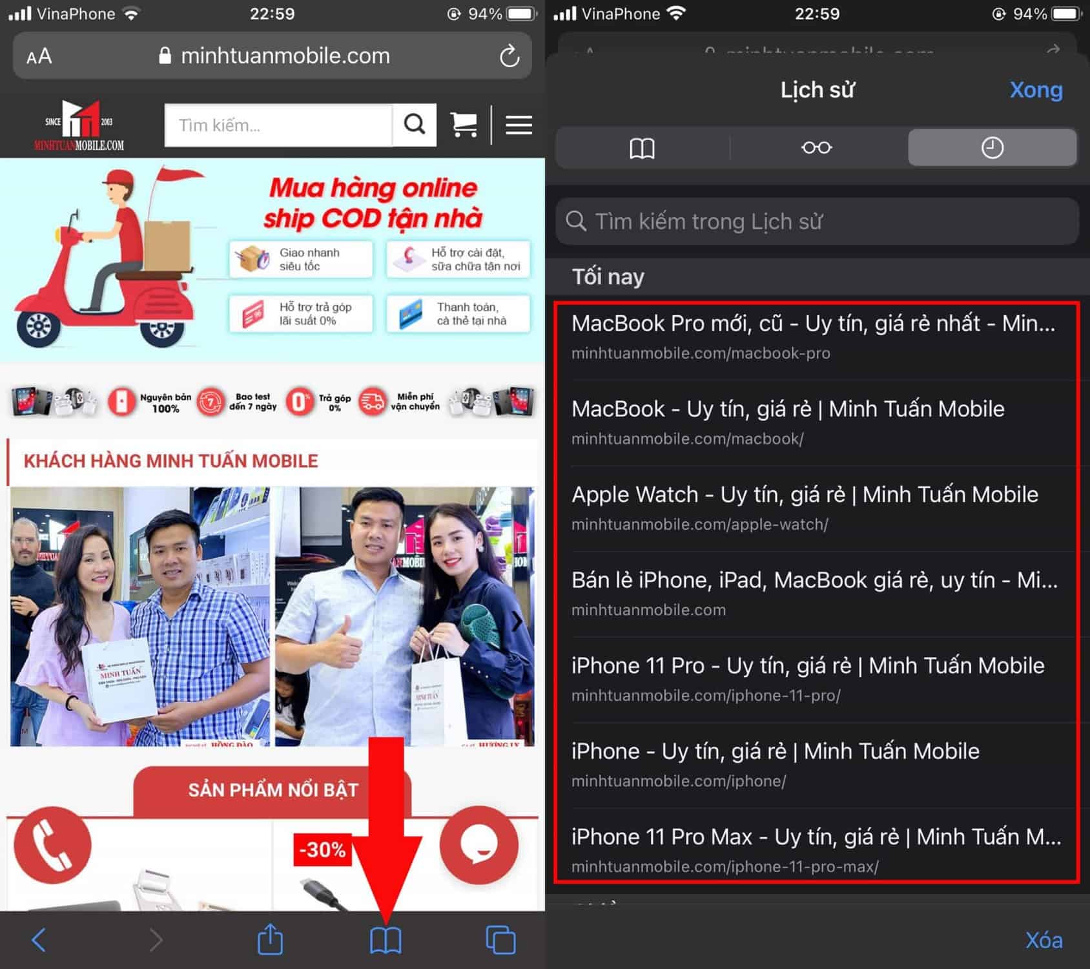
Task: Go back with the back arrow
Action: click(39, 940)
